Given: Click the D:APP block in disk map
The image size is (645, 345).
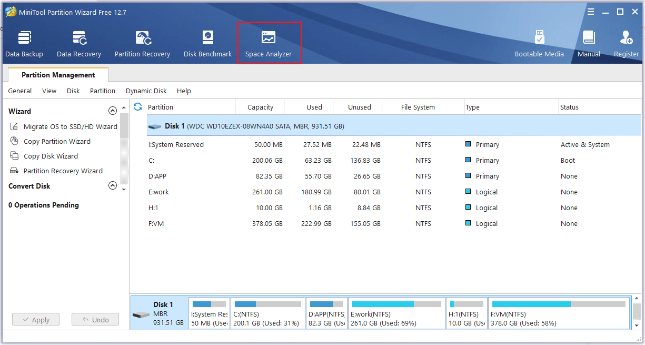Looking at the screenshot, I should [327, 313].
